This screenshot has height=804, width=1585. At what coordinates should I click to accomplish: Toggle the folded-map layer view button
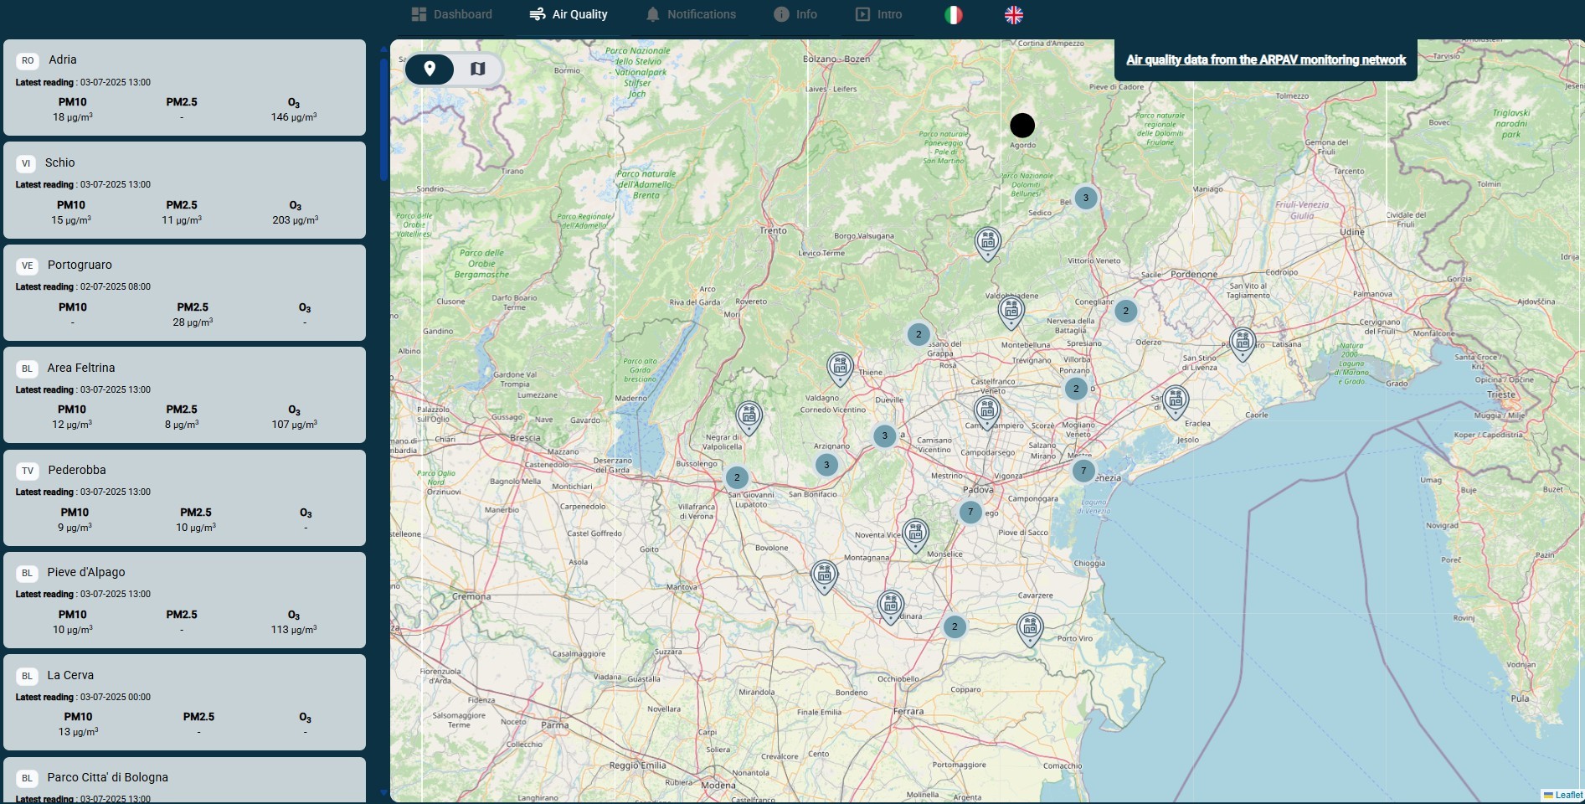(x=477, y=69)
